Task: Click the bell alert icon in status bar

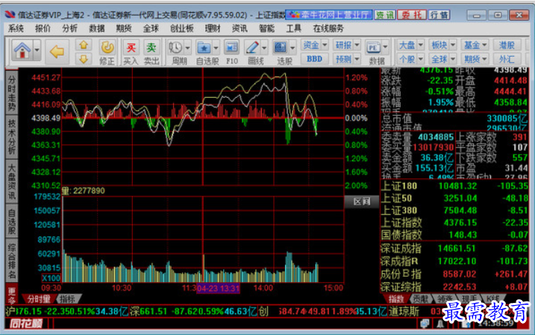Action: click(440, 323)
